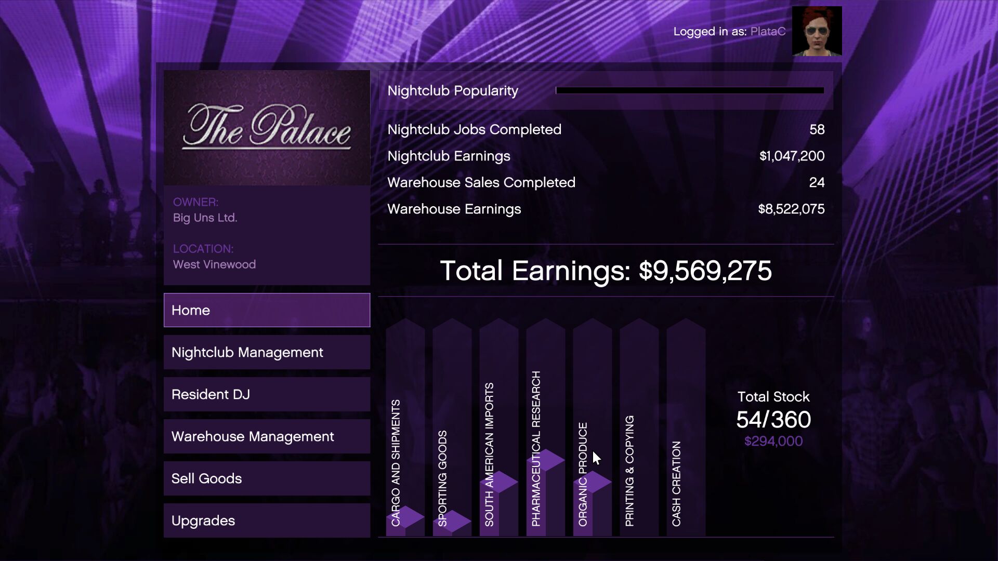Click the Warehouse Earnings row
This screenshot has height=561, width=998.
pyautogui.click(x=606, y=209)
